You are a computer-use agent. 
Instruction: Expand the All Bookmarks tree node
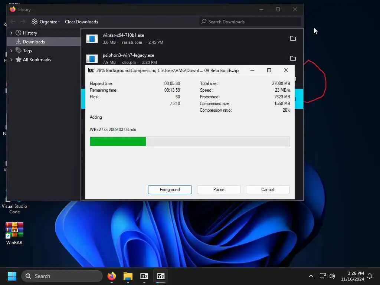(11, 60)
